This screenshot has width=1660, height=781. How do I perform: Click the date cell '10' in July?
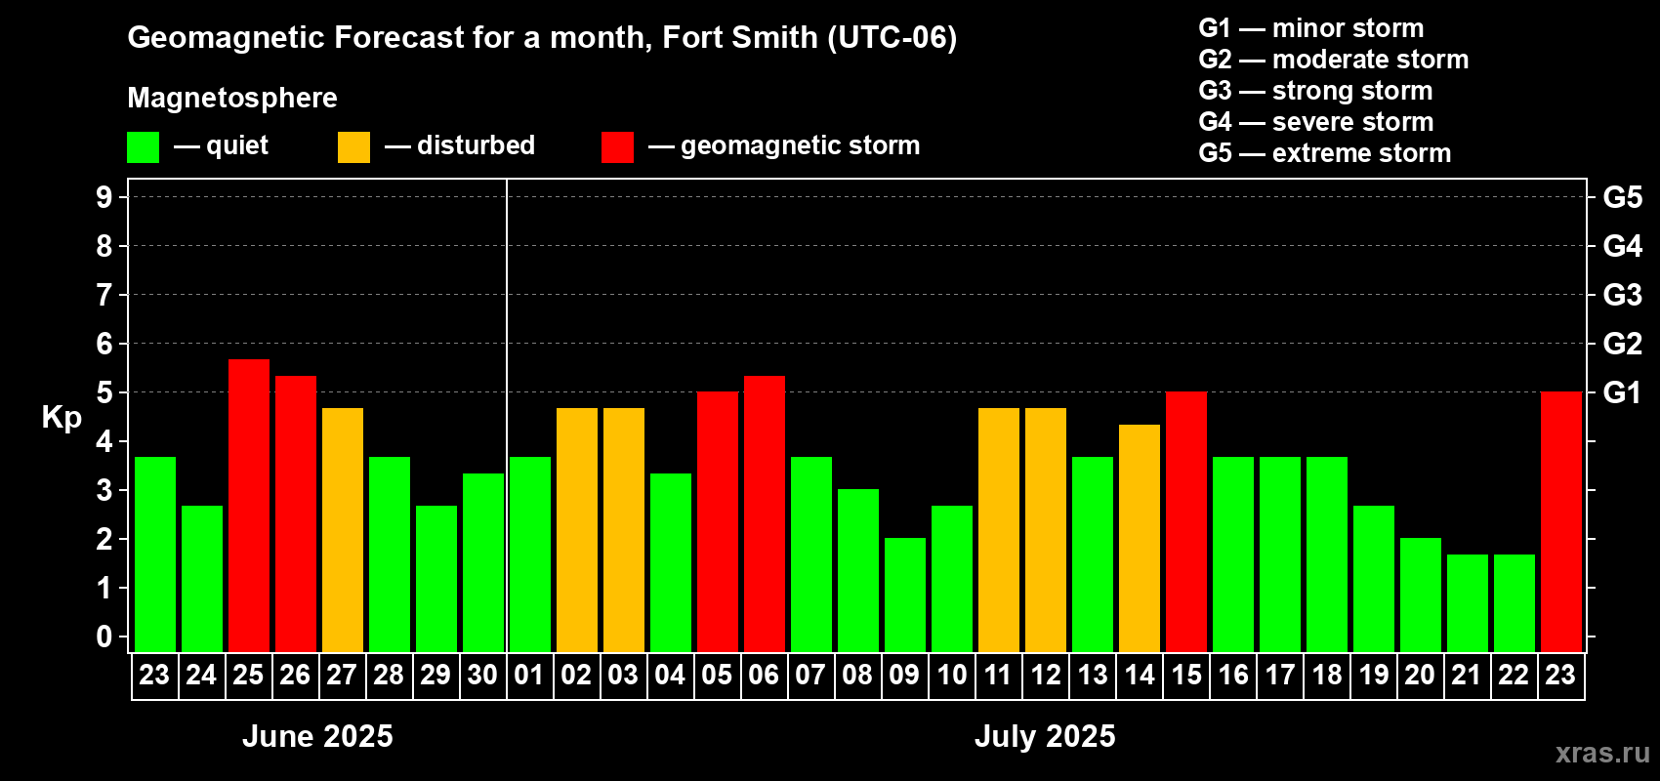(x=952, y=676)
